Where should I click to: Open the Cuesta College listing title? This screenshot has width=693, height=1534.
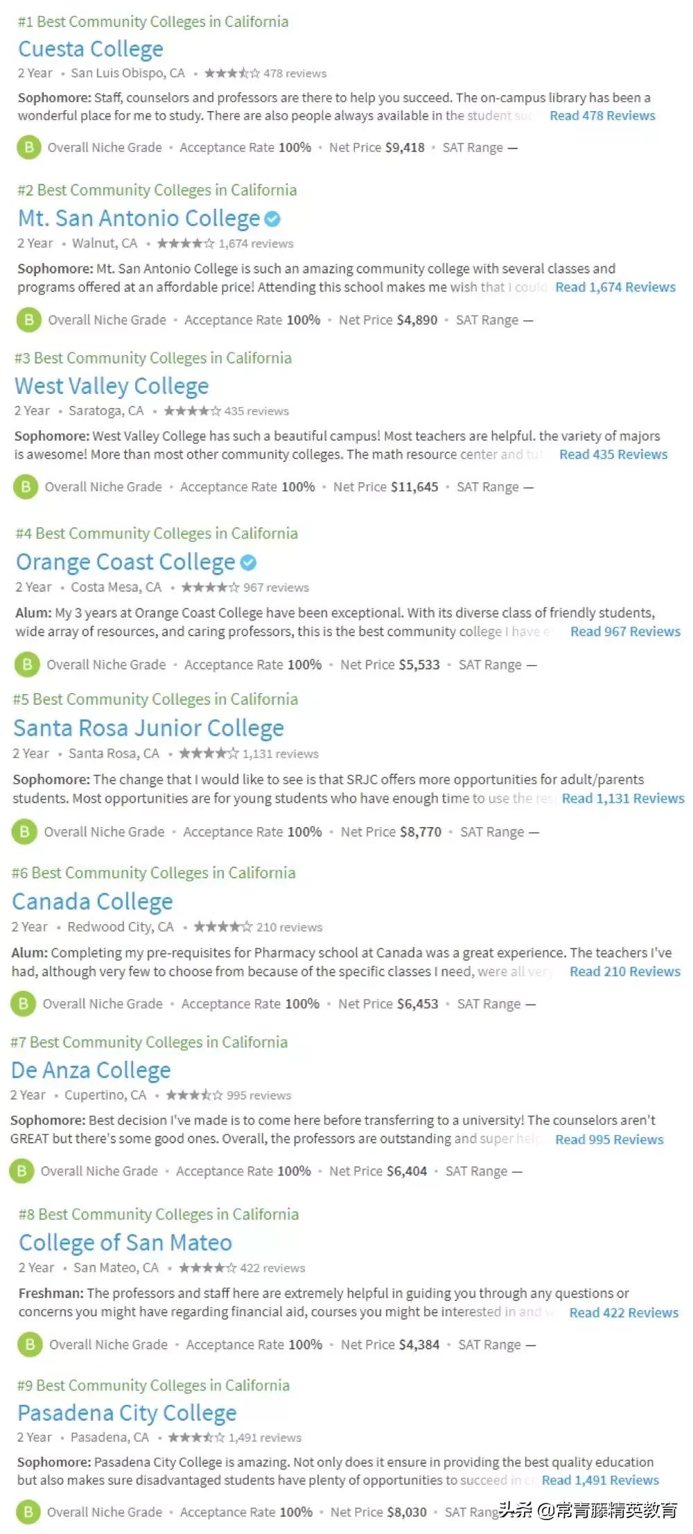[x=91, y=49]
